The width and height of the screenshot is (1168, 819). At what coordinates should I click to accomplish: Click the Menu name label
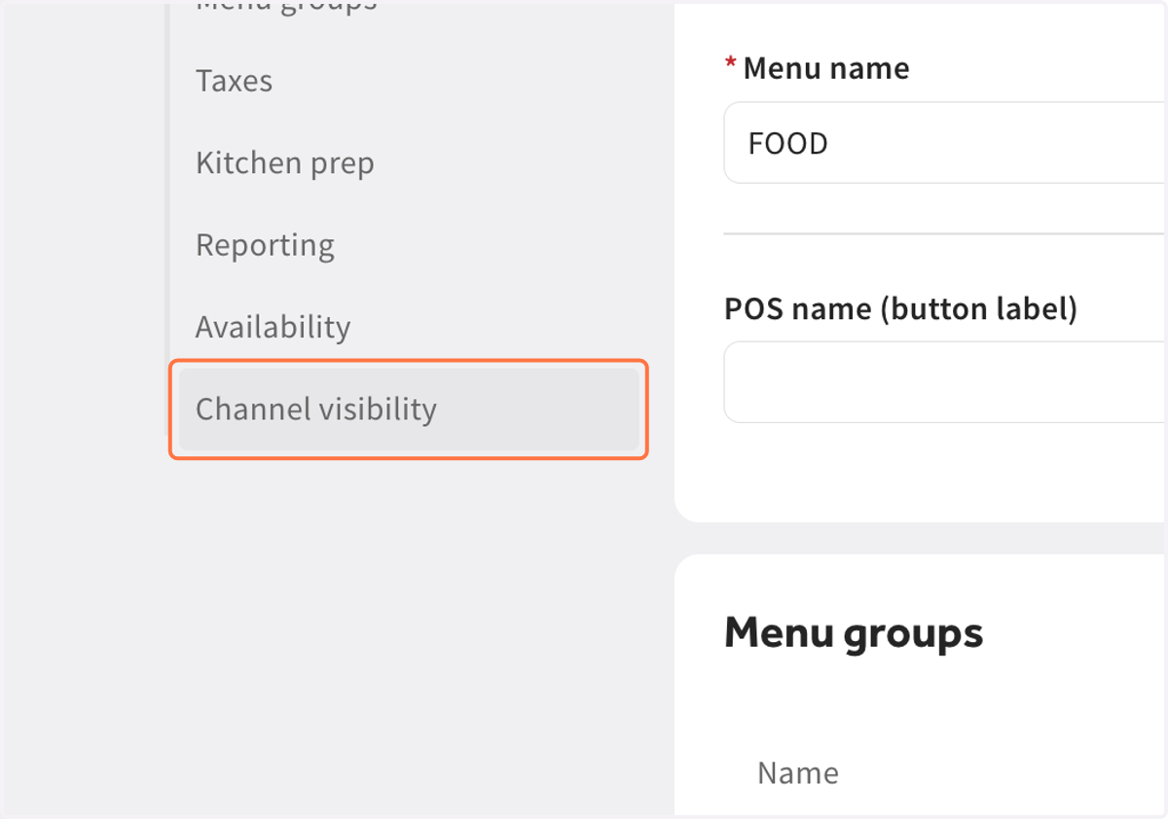[825, 68]
